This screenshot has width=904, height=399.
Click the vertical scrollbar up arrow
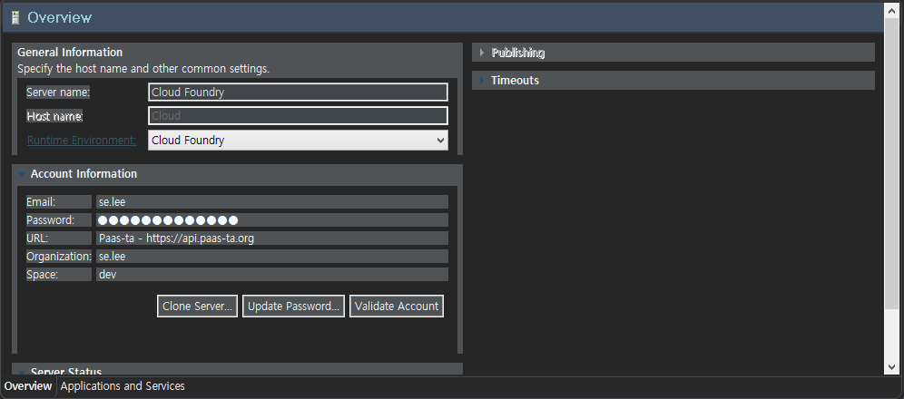pyautogui.click(x=891, y=10)
